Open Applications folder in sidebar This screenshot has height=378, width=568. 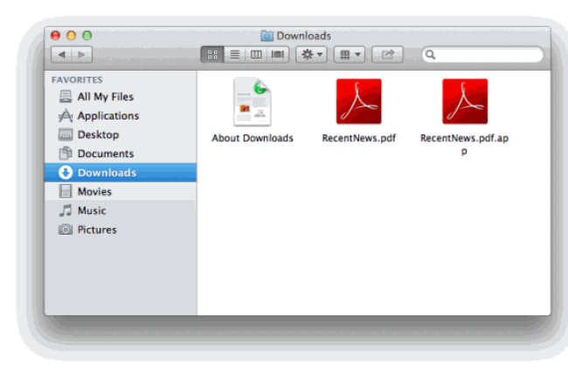coord(107,116)
